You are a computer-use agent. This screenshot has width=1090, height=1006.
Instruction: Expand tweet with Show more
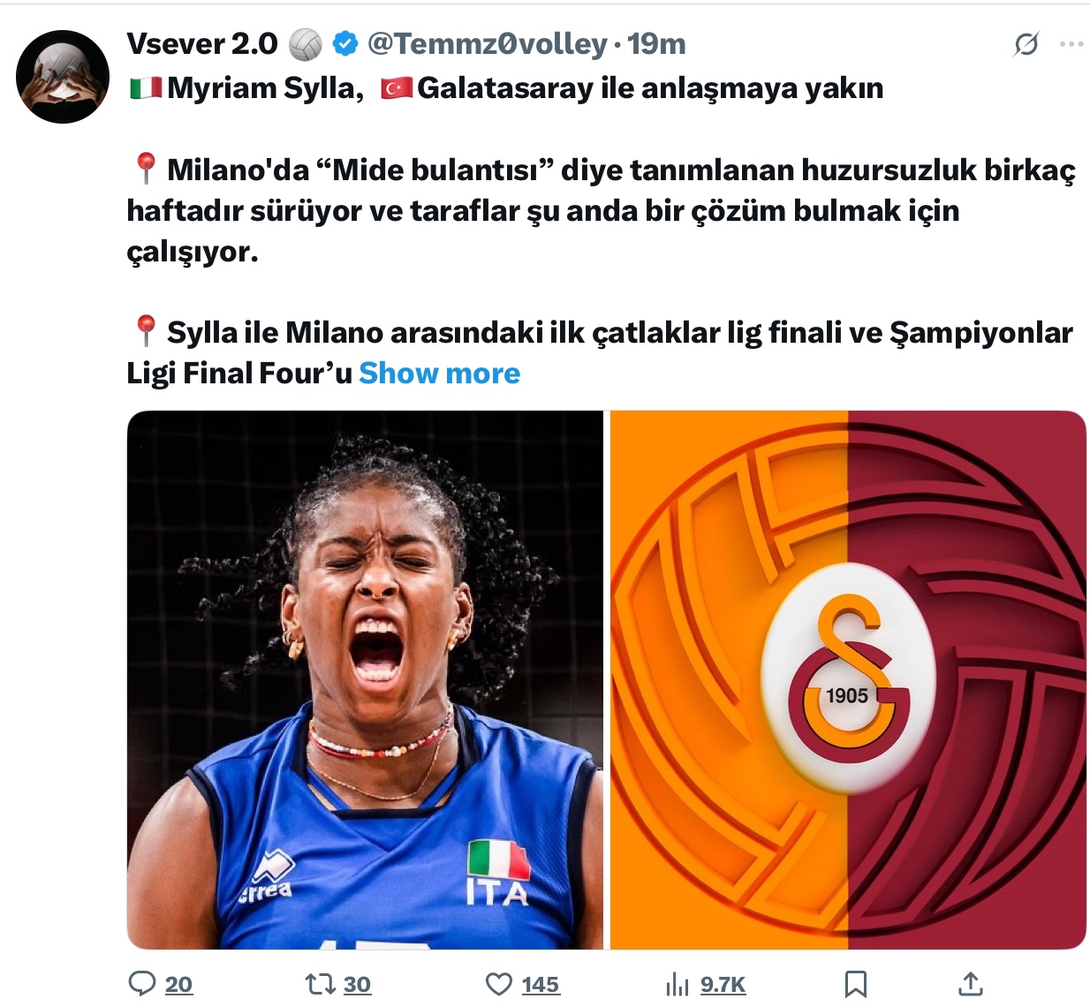click(440, 373)
